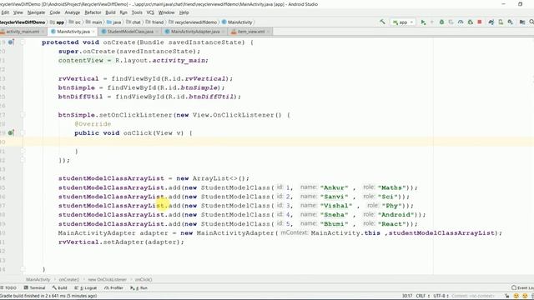The width and height of the screenshot is (534, 300).
Task: Open the AVD Manager icon
Action: tap(501, 22)
